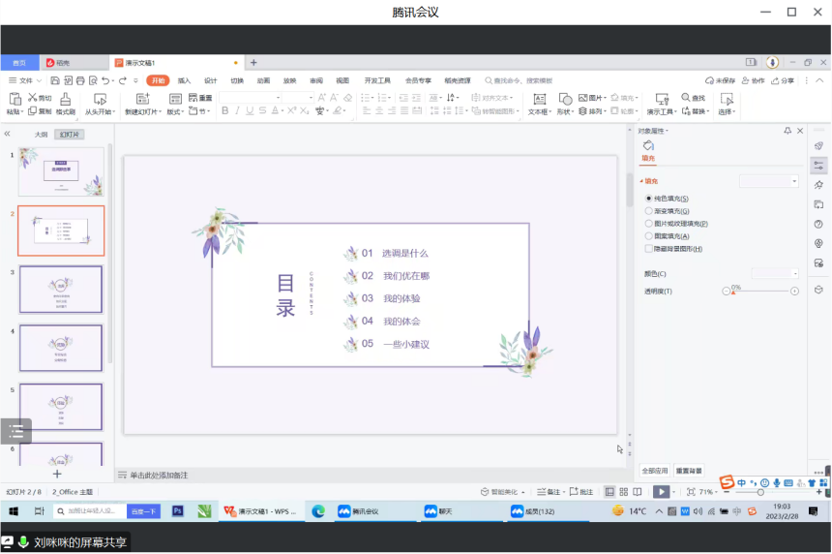Image resolution: width=832 pixels, height=554 pixels.
Task: Open the Color (颜色) dropdown
Action: point(776,274)
